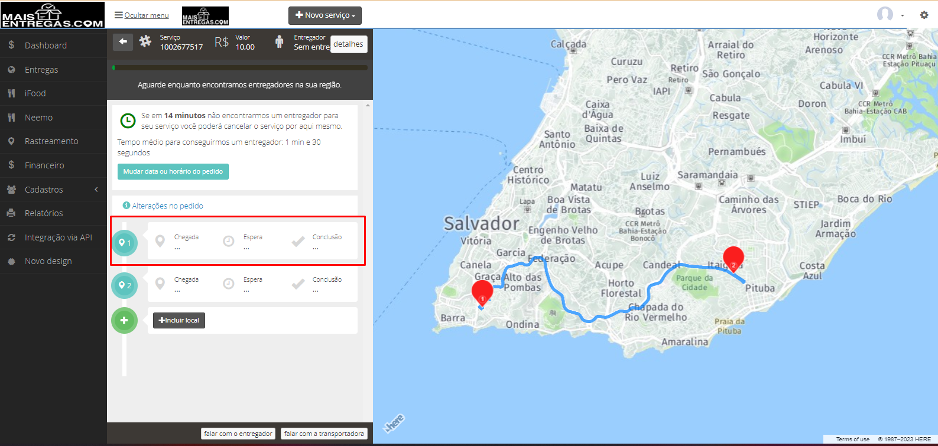938x446 pixels.
Task: Click falar com a transportadora button
Action: point(324,434)
